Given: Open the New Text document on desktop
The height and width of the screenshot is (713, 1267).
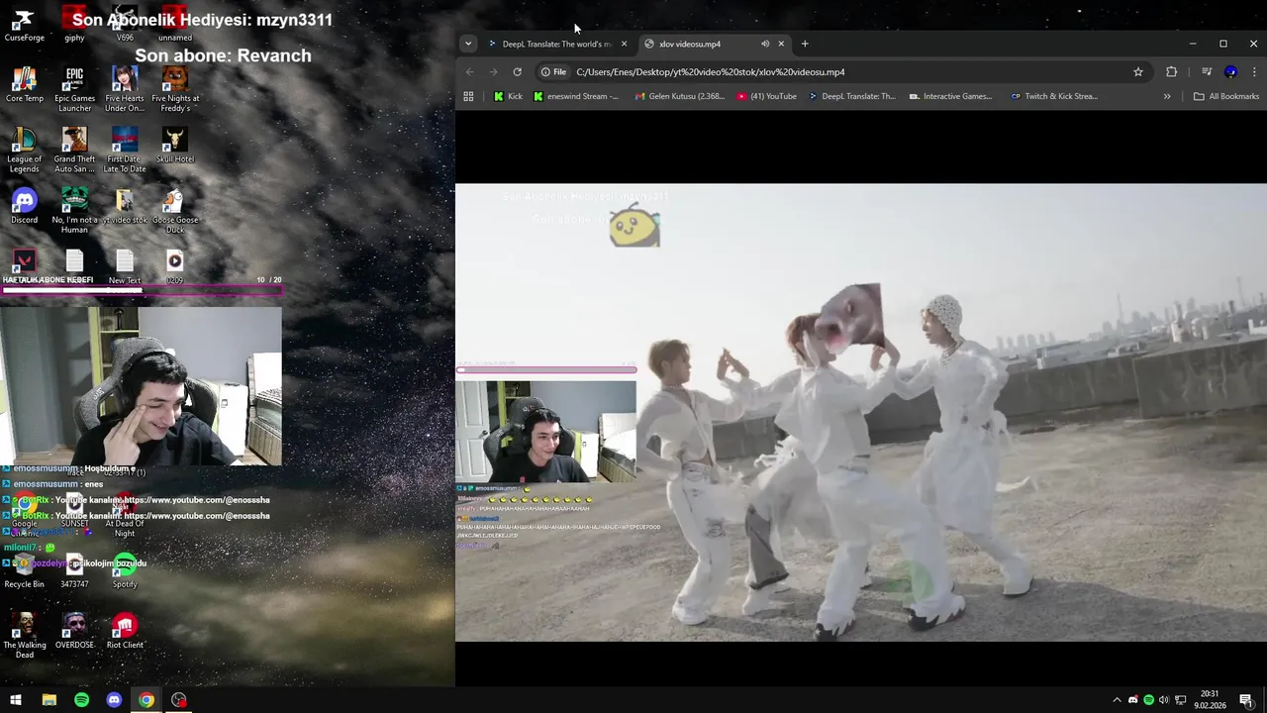Looking at the screenshot, I should (x=125, y=266).
